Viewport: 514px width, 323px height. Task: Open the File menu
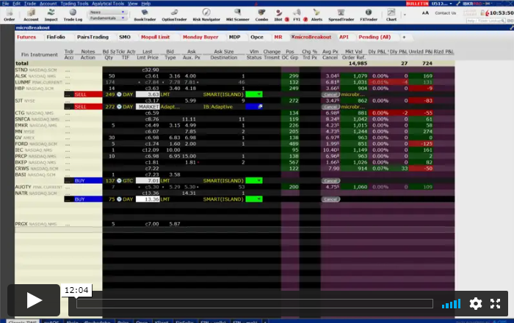pos(6,4)
